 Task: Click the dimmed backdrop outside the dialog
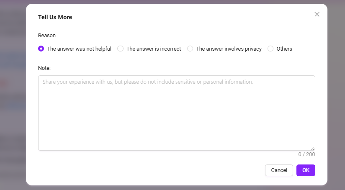pyautogui.click(x=13, y=95)
